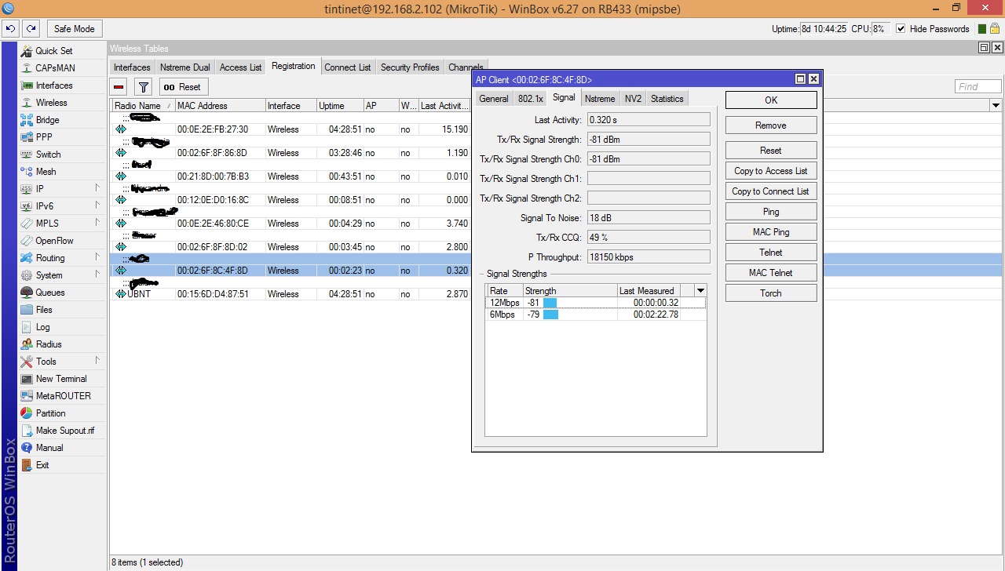Viewport: 1005px width, 571px height.
Task: Click the Exit sidebar icon
Action: tap(27, 465)
